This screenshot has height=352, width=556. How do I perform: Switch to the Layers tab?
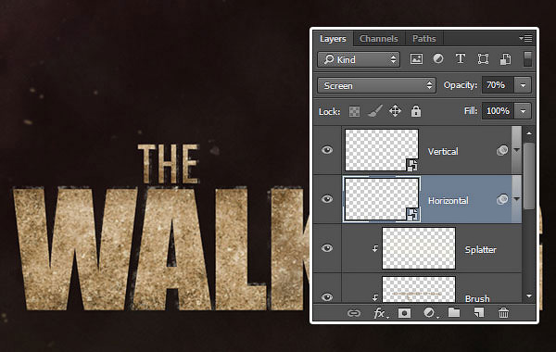[333, 39]
